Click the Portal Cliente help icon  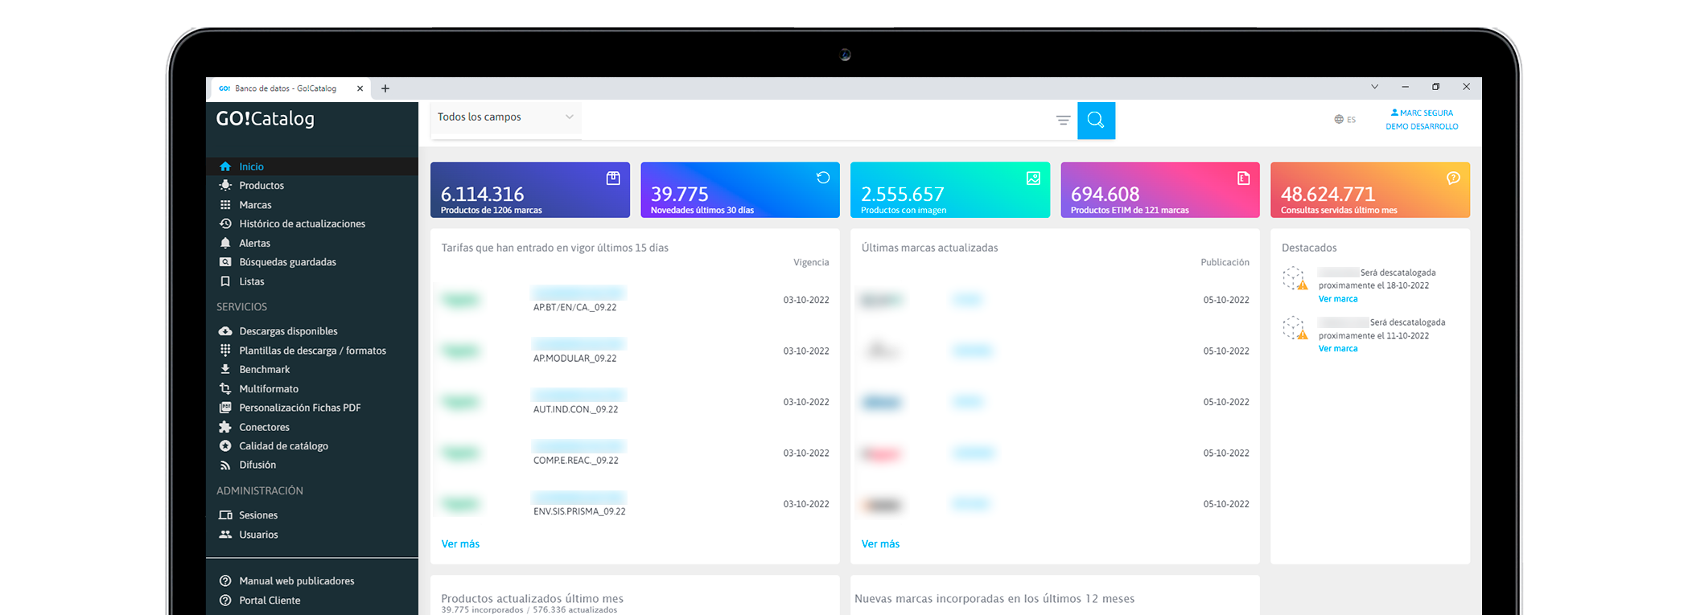[x=225, y=601]
